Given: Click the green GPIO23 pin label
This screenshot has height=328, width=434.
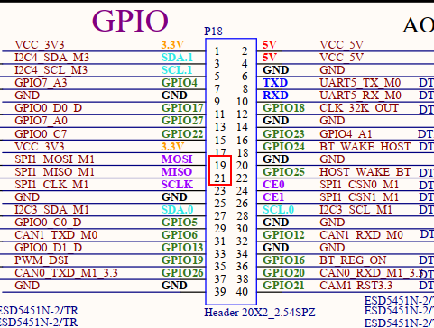Looking at the screenshot, I should [283, 133].
